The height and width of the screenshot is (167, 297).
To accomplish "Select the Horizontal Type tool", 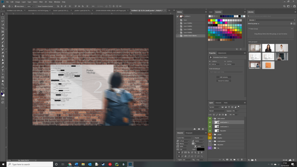I will point(3,70).
